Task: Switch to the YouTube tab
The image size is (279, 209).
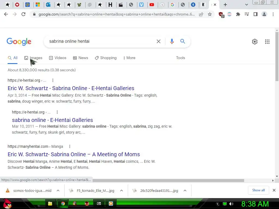Action: click(152, 5)
